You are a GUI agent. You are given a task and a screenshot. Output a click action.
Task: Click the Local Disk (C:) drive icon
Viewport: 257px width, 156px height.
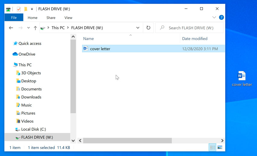click(x=18, y=129)
